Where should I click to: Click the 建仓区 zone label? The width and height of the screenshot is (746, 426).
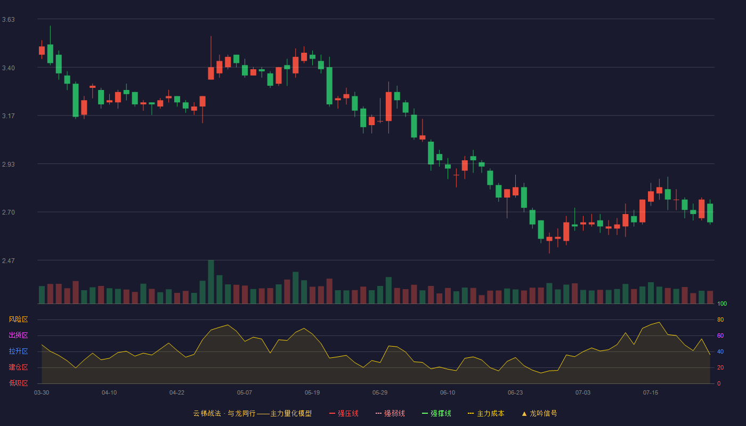(18, 367)
